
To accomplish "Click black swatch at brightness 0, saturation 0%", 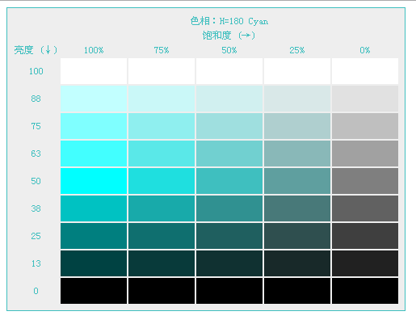I will pos(365,291).
